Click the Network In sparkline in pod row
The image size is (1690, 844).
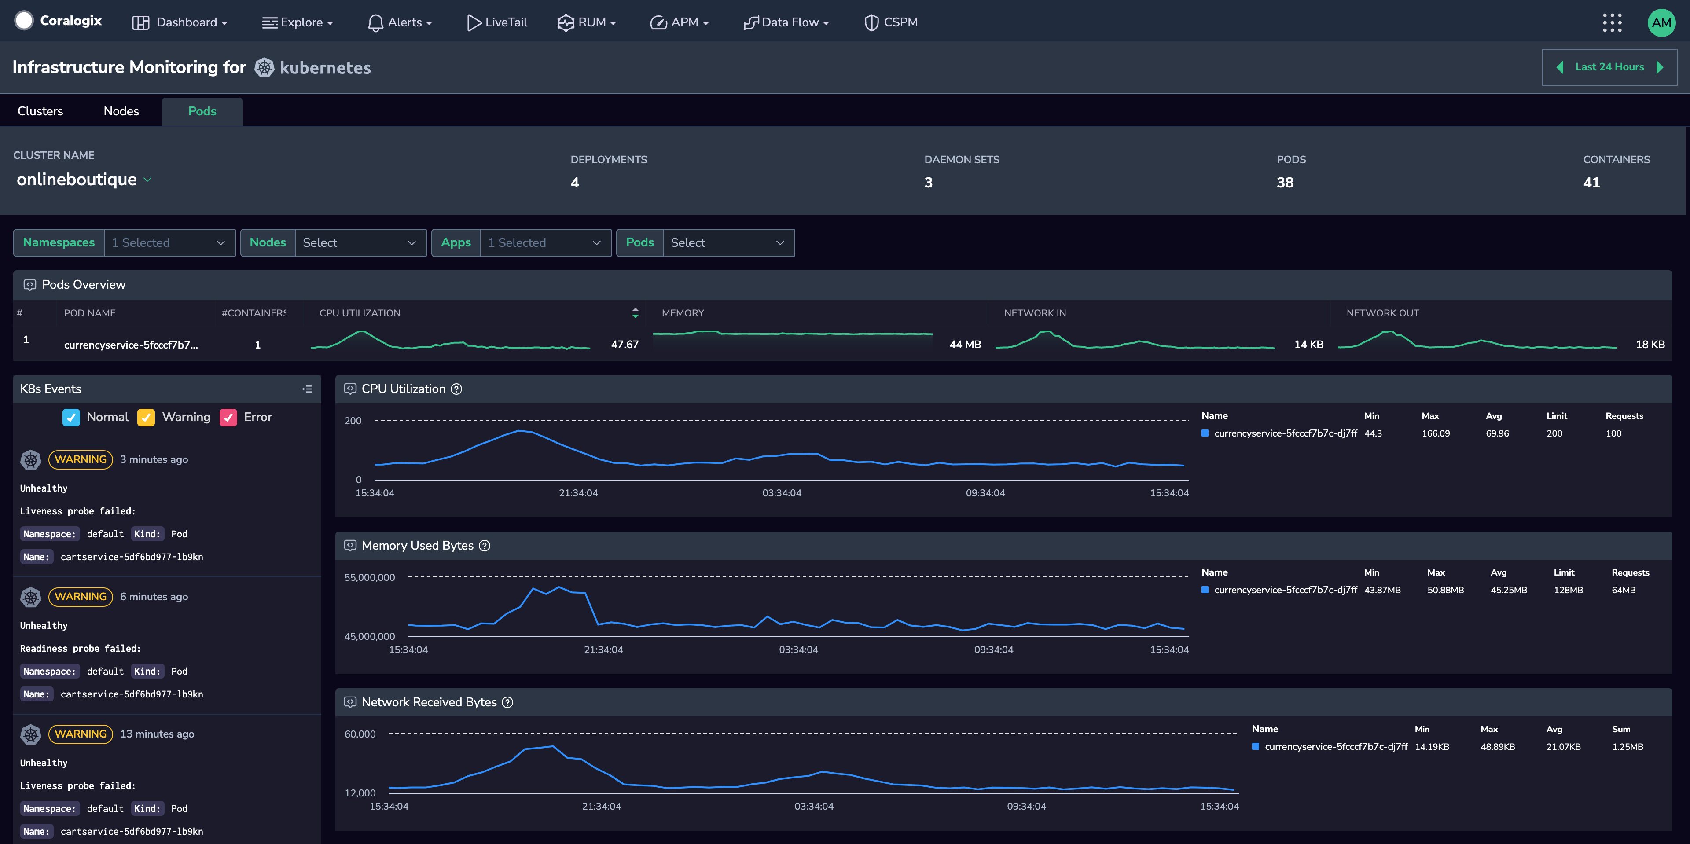pyautogui.click(x=1135, y=340)
